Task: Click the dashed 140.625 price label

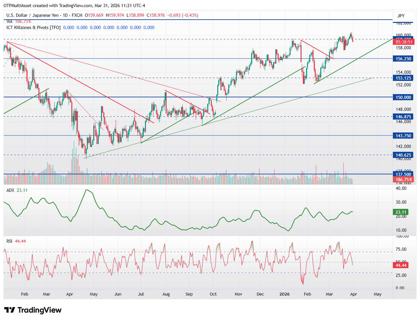Action: [x=403, y=155]
